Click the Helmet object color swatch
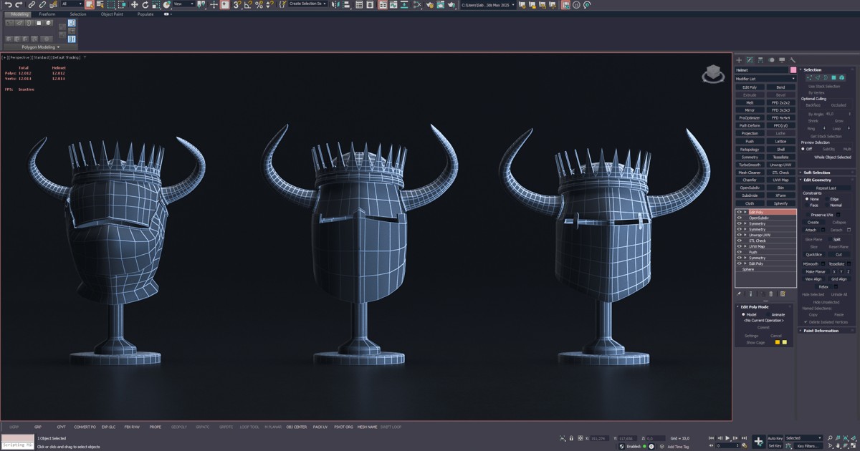 tap(793, 70)
